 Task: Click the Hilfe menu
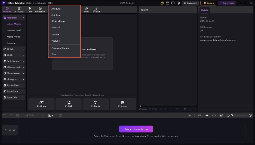tap(50, 3)
